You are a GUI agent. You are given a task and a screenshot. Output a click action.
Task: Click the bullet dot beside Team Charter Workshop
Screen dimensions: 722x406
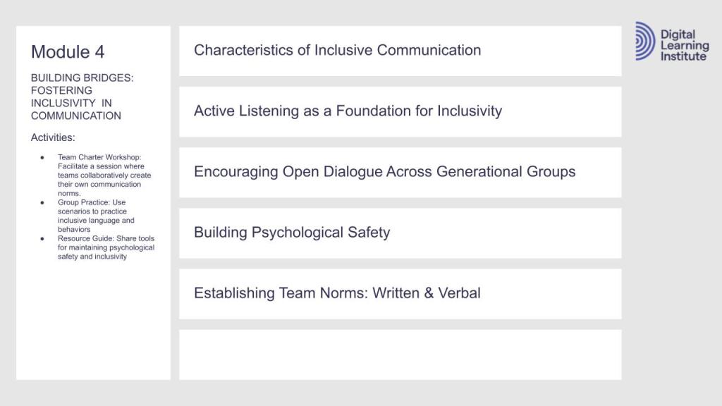click(42, 157)
